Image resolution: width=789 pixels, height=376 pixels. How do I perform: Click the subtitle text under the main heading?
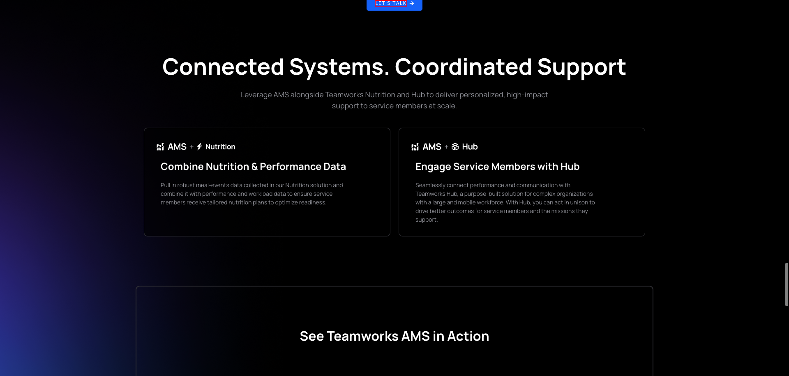(x=394, y=100)
